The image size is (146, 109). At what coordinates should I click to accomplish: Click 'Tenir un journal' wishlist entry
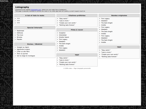(x=22, y=54)
